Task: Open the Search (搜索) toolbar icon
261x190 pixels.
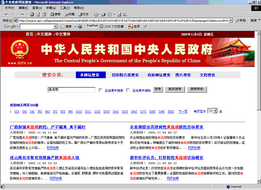Action: [x=55, y=14]
